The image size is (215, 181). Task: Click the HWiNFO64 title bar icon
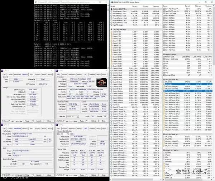(111, 2)
